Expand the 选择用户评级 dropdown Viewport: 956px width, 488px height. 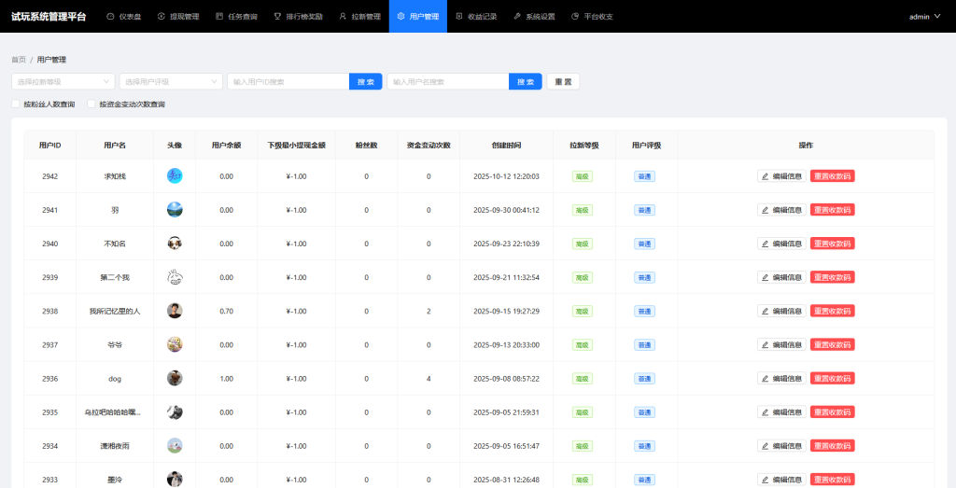[171, 82]
